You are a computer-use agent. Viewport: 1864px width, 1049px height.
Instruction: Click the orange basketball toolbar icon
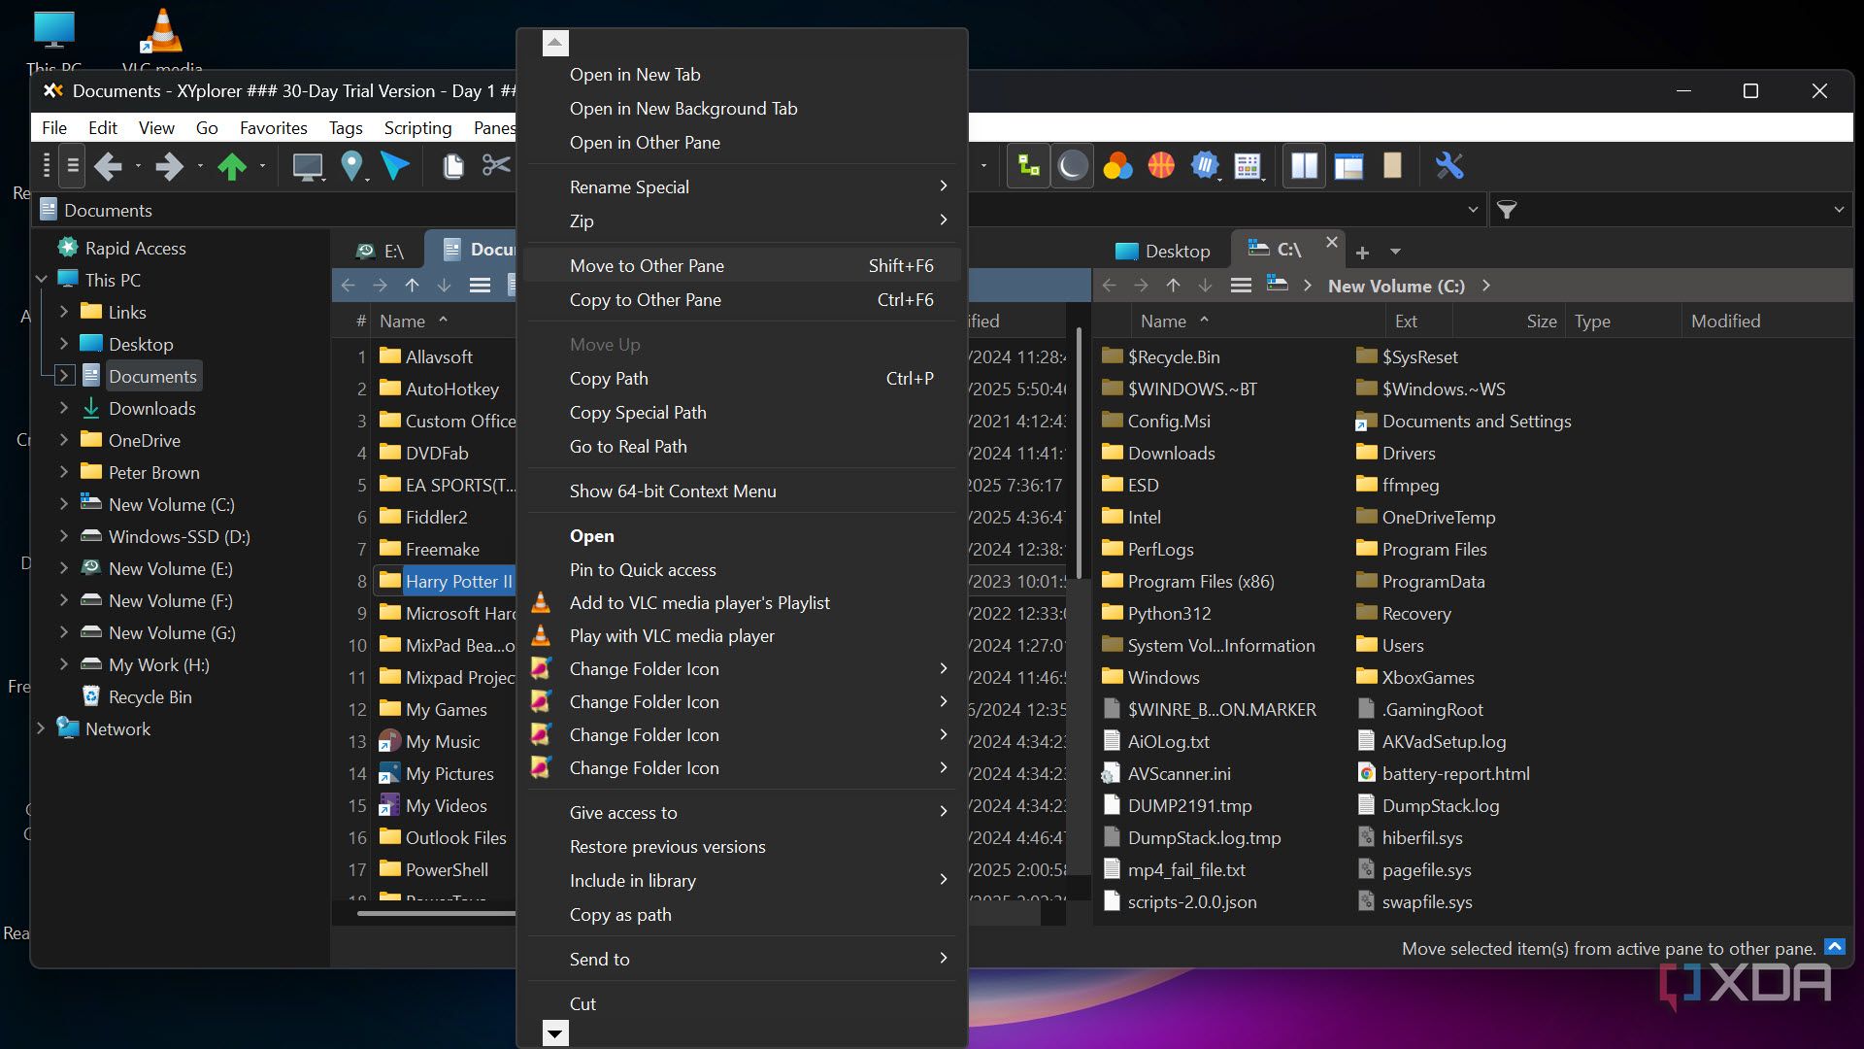tap(1161, 166)
